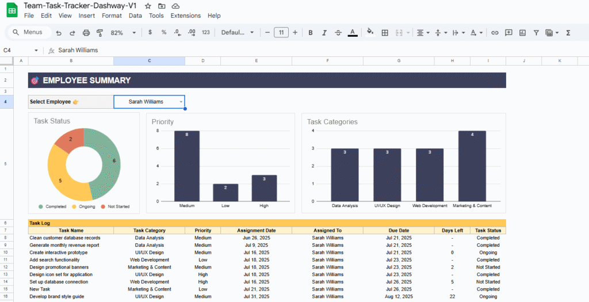This screenshot has width=589, height=302.
Task: Check the cloud save status icon
Action: (x=175, y=6)
